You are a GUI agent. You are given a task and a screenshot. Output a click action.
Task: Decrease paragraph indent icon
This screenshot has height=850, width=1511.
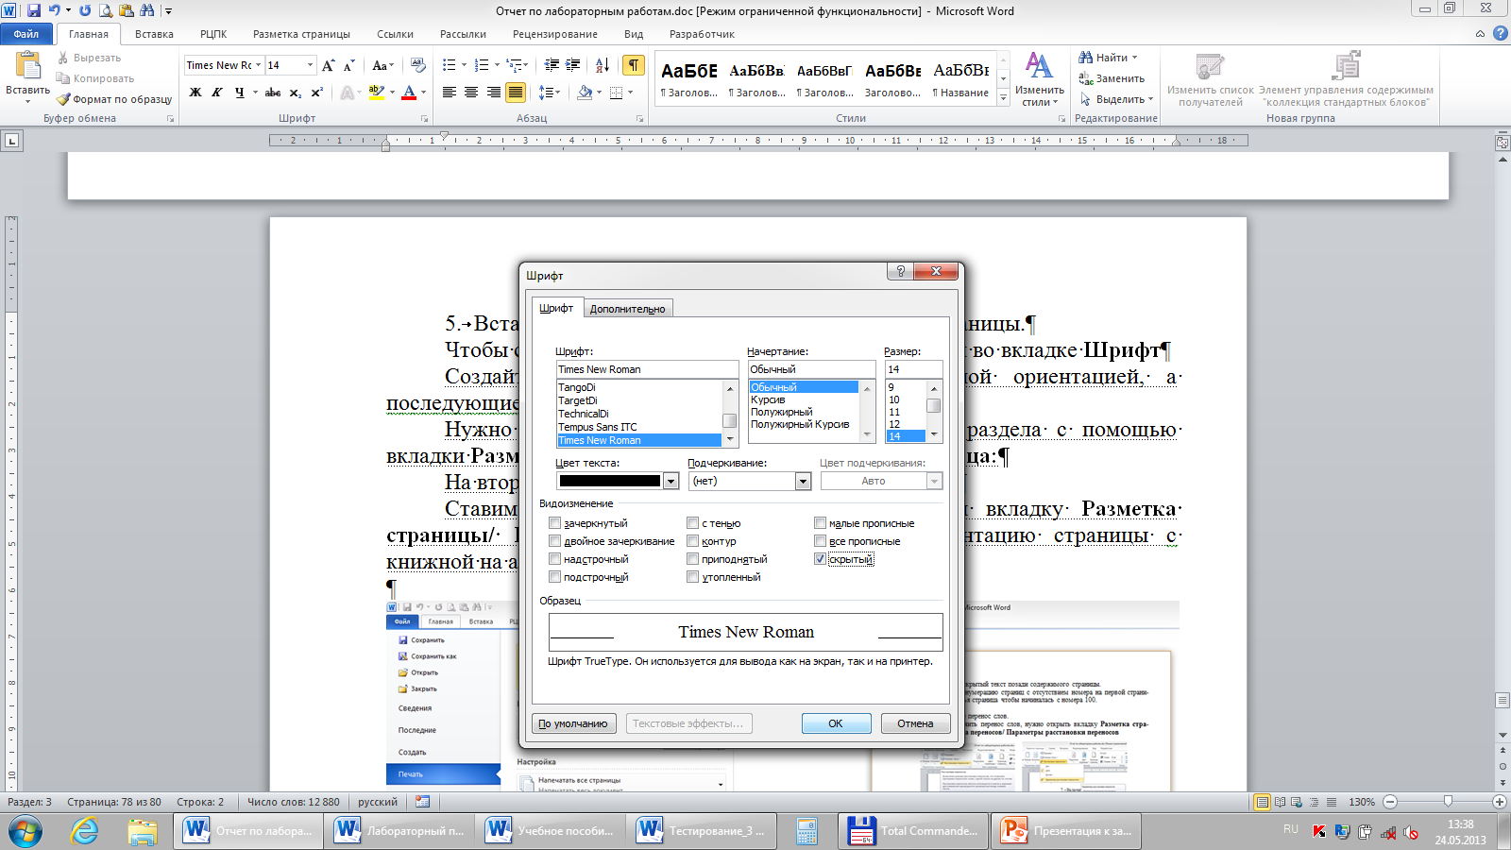point(552,65)
